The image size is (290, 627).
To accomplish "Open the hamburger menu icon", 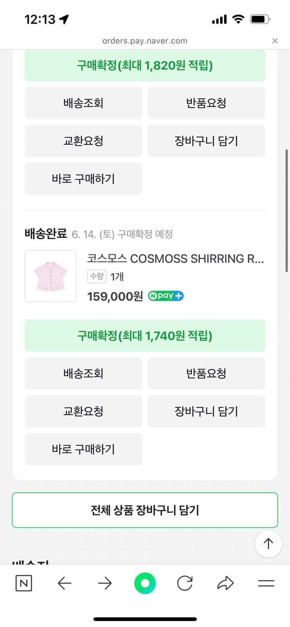I will (266, 583).
